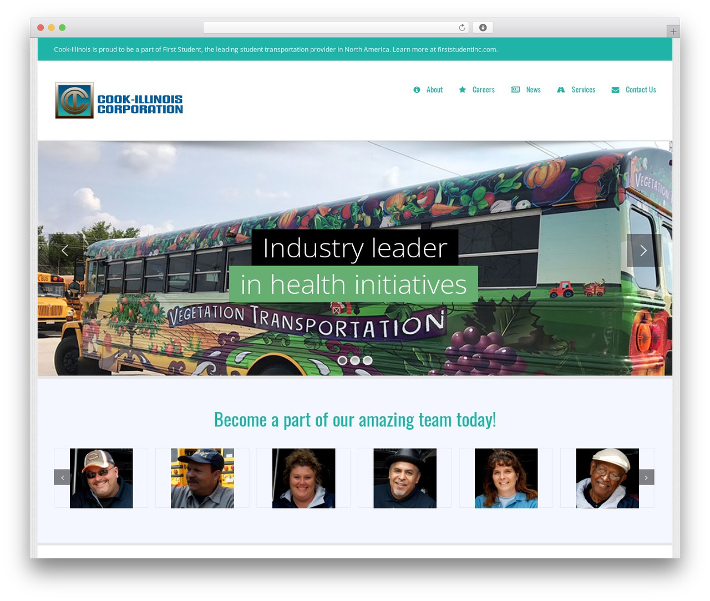710x601 pixels.
Task: Open photo of woman in blue shirt
Action: click(506, 478)
